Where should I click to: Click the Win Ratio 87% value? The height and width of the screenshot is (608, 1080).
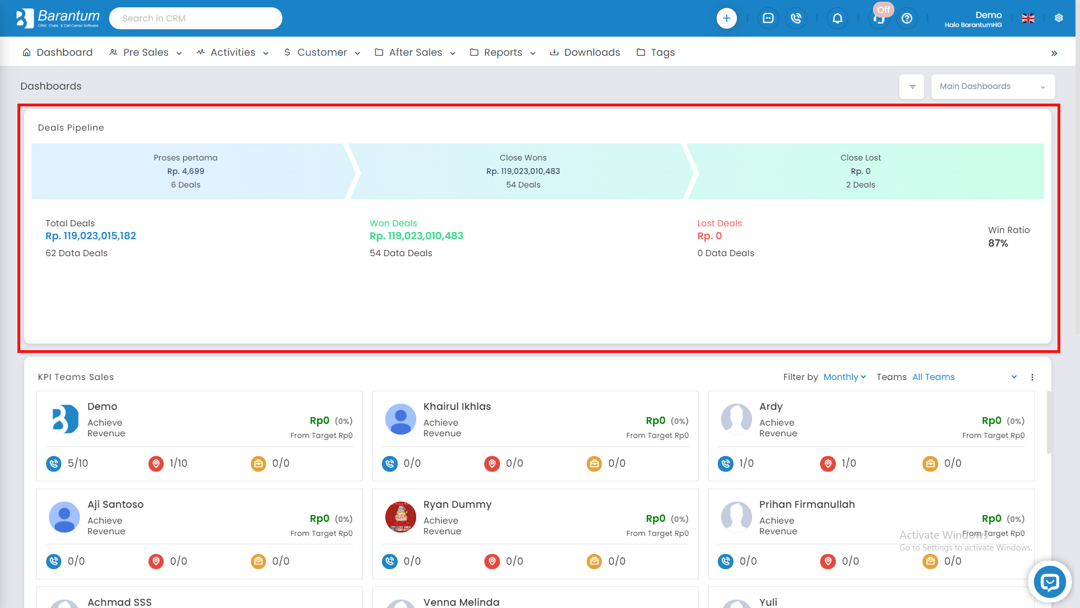pyautogui.click(x=998, y=243)
